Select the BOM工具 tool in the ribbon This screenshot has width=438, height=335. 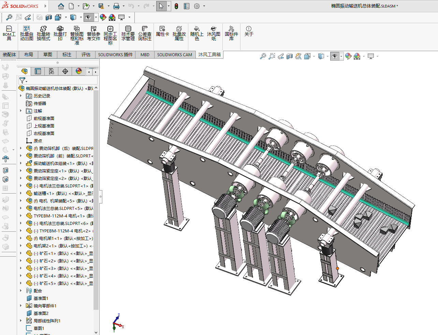[9, 32]
